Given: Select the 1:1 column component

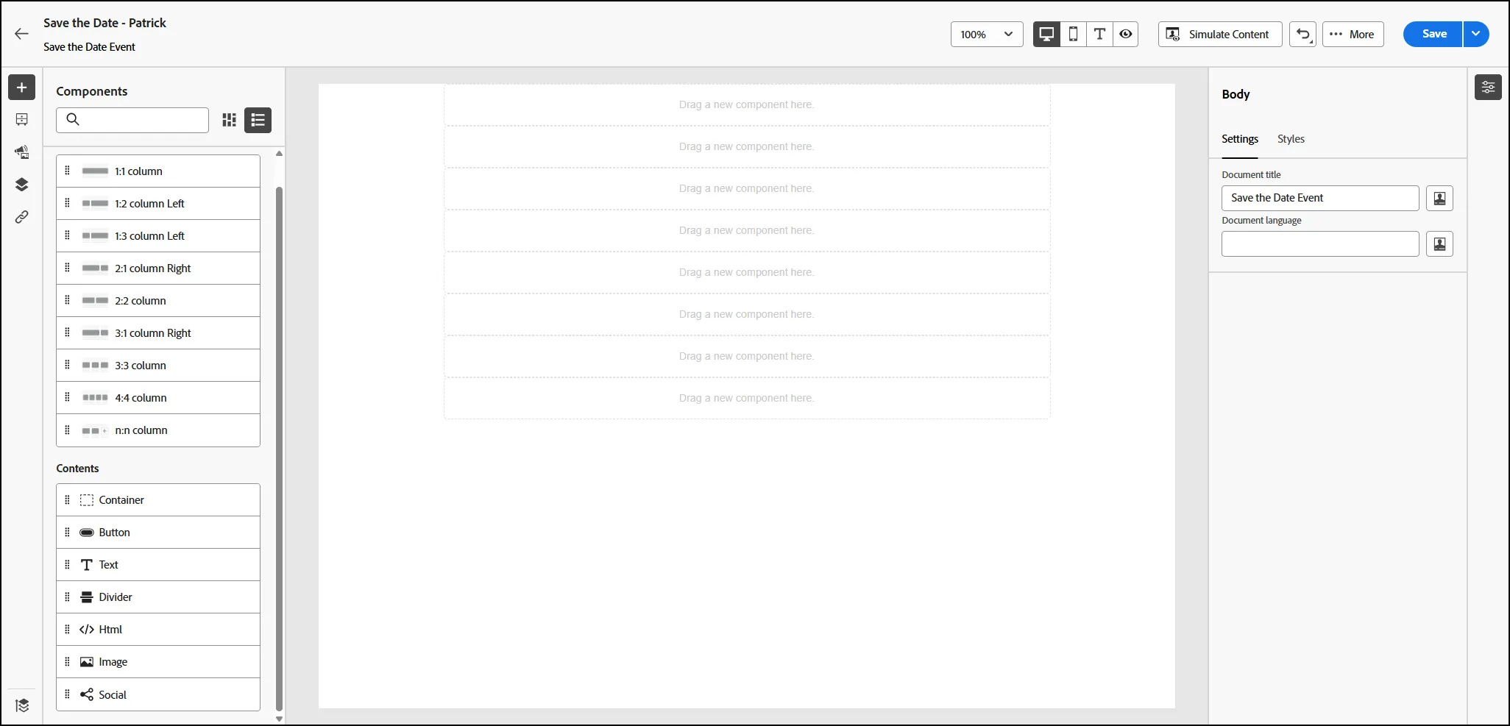Looking at the screenshot, I should pos(158,171).
